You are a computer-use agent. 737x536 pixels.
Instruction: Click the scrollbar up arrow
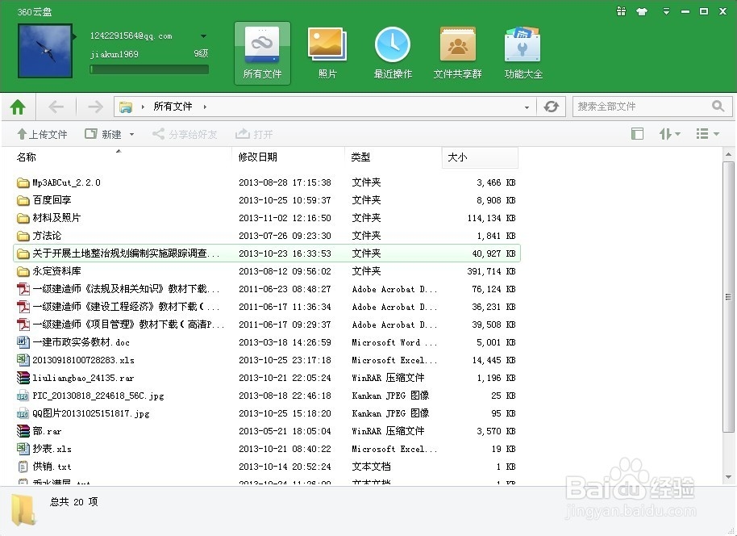coord(729,154)
